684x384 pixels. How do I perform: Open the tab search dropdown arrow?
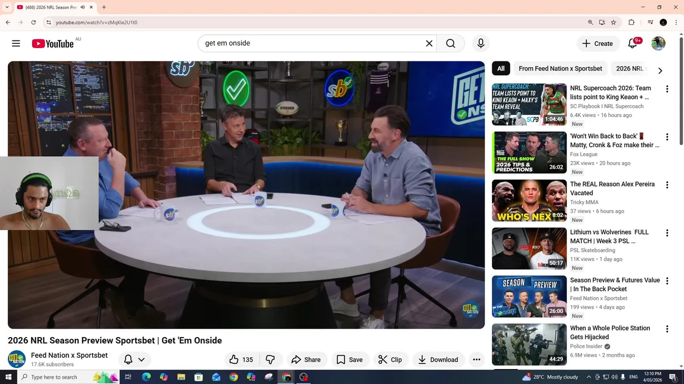pyautogui.click(x=7, y=7)
